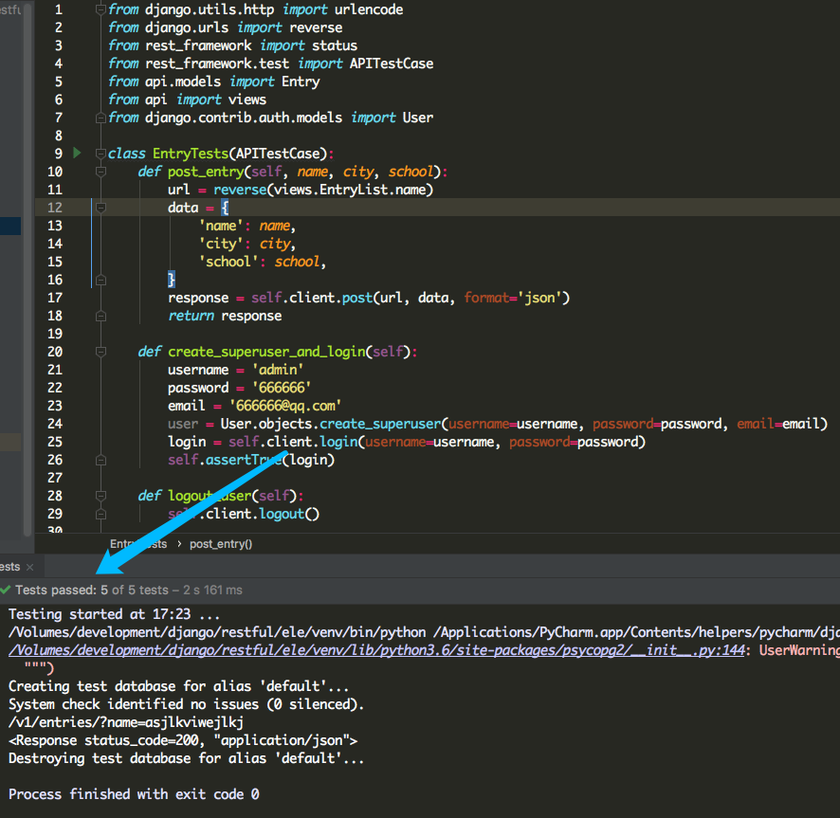
Task: Click the 'assertTrue' call on line 26
Action: pos(244,460)
